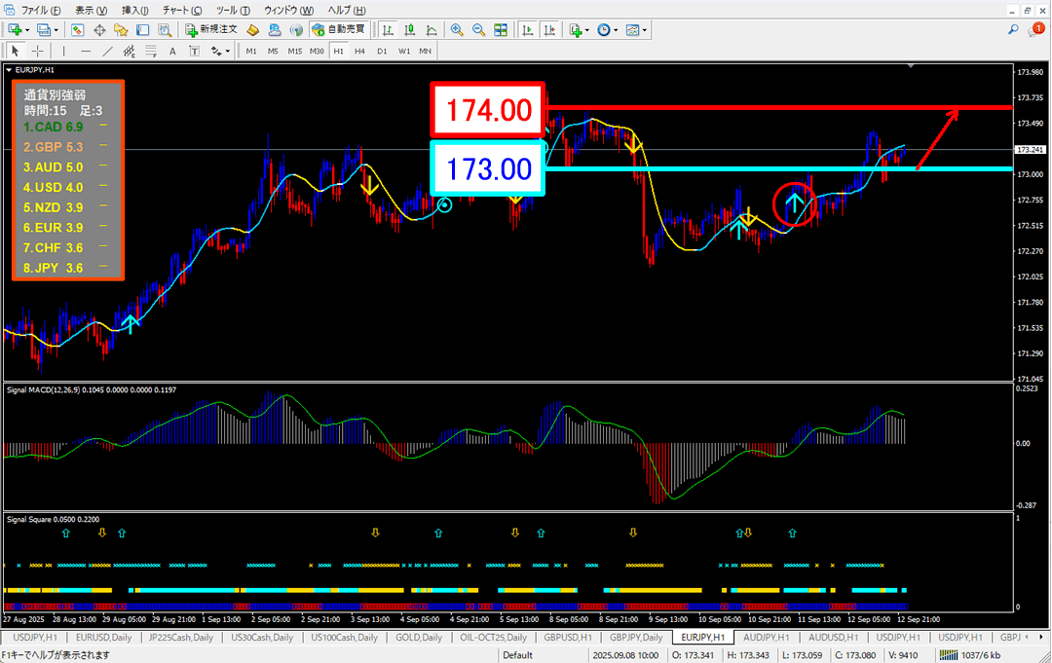The image size is (1052, 663).
Task: Open the Templates icon
Action: 633,29
